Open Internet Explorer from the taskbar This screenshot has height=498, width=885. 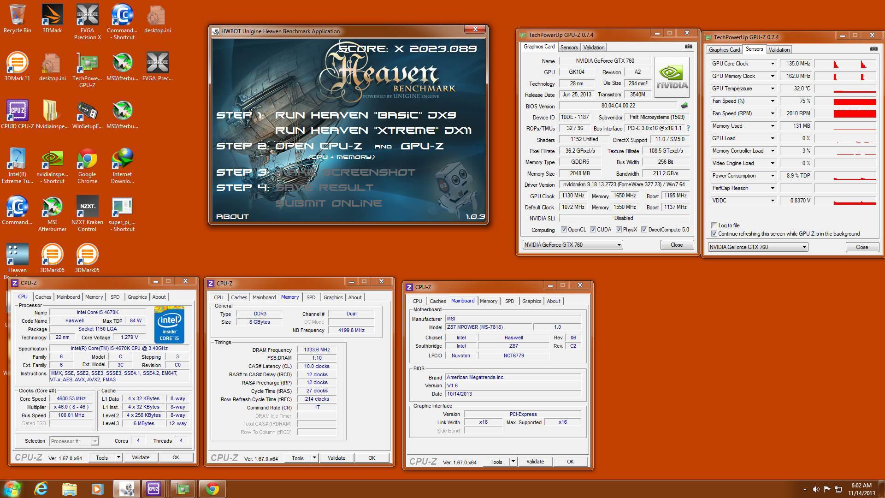pos(41,488)
